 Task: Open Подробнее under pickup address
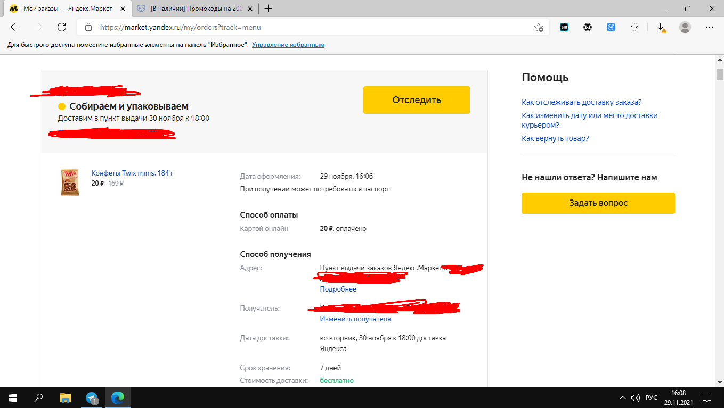click(x=338, y=289)
